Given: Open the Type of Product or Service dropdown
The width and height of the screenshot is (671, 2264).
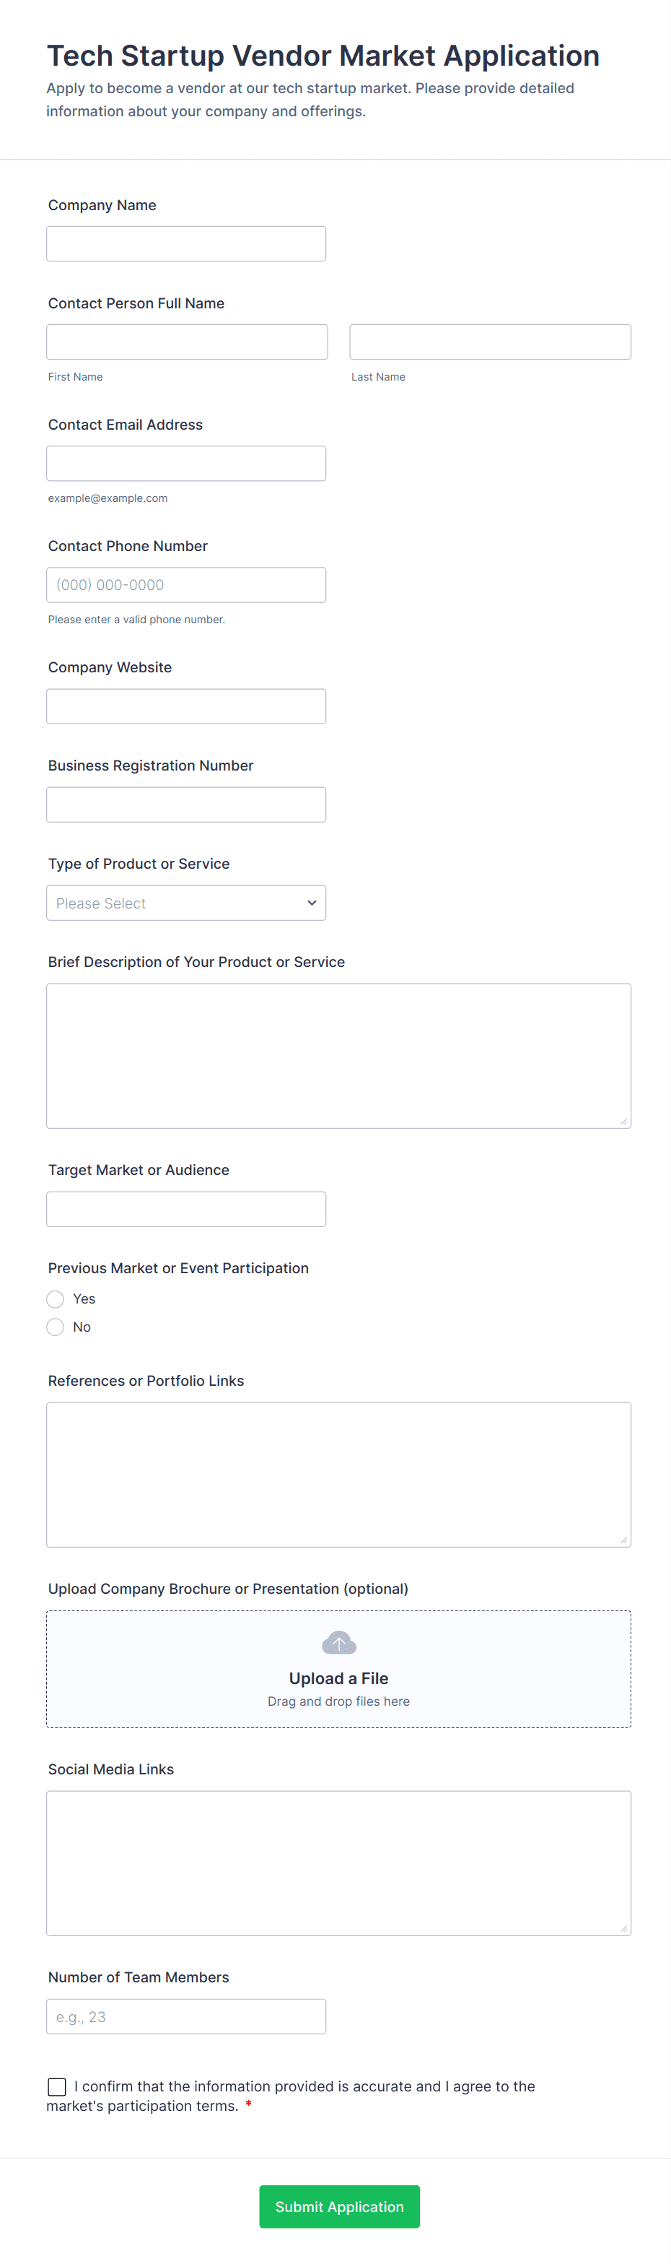Looking at the screenshot, I should pyautogui.click(x=185, y=903).
